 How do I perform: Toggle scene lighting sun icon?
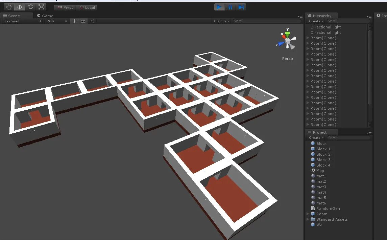pos(75,21)
